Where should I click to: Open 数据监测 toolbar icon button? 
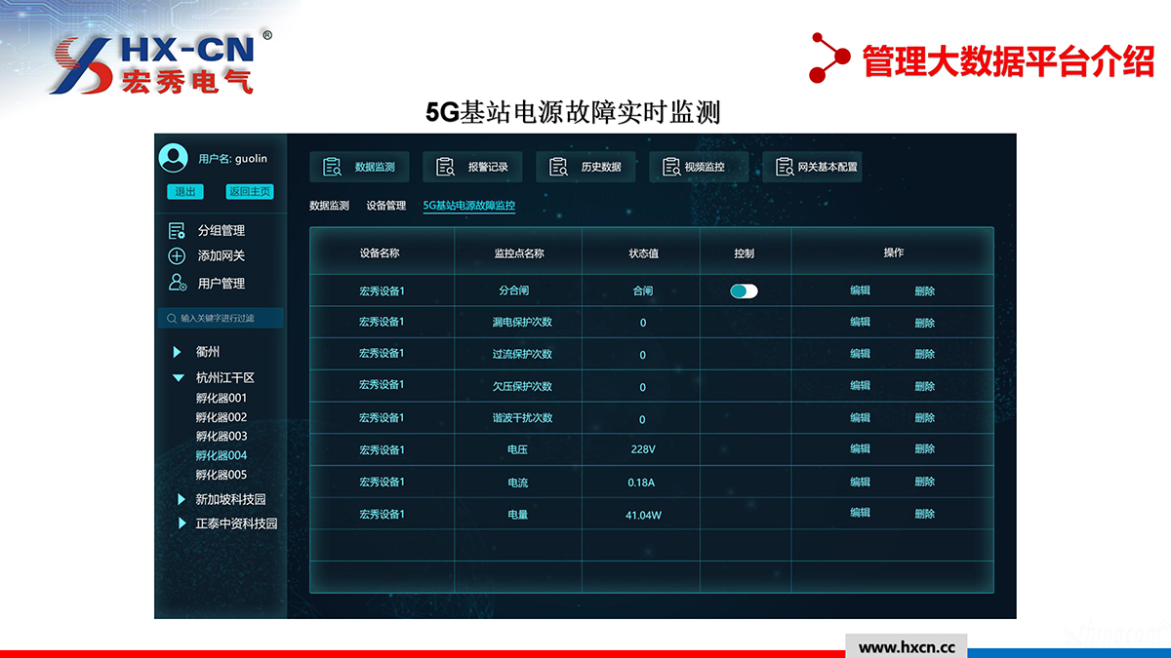pos(332,167)
